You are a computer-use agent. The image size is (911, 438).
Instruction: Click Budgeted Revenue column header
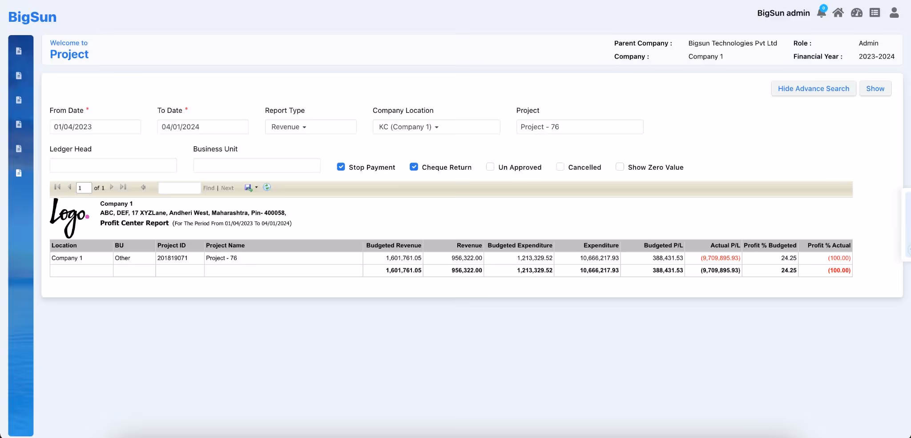393,245
